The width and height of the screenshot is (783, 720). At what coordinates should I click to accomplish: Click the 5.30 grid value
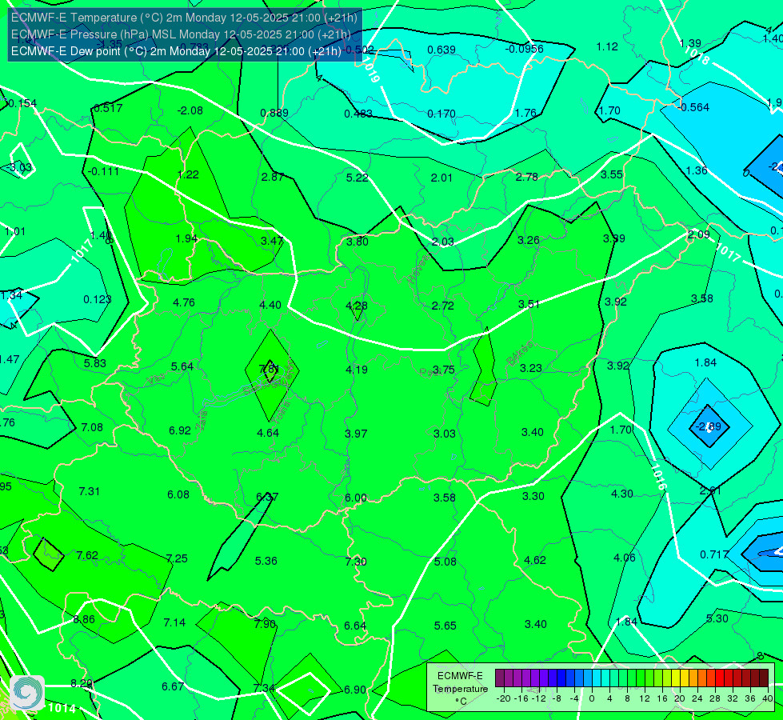tap(717, 618)
